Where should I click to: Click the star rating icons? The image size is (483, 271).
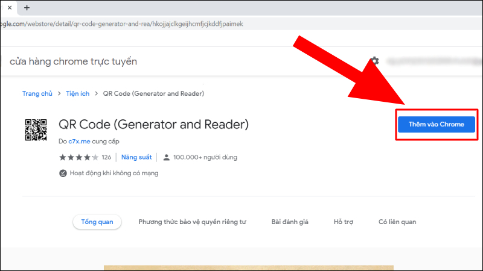pos(78,157)
